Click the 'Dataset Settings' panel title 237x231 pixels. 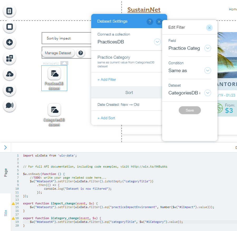click(x=112, y=21)
